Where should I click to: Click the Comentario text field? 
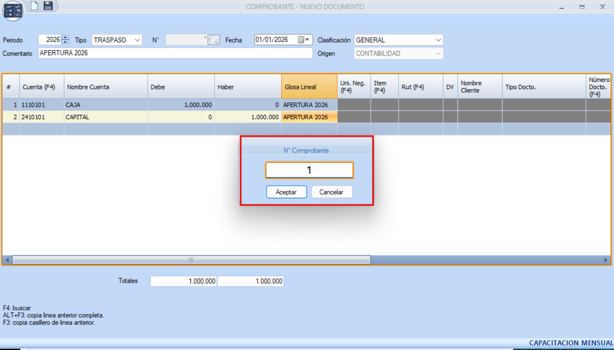coord(175,53)
